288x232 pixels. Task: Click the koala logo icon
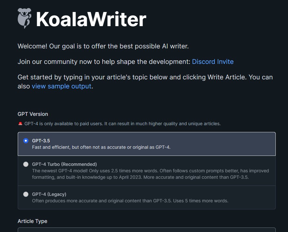(x=25, y=18)
